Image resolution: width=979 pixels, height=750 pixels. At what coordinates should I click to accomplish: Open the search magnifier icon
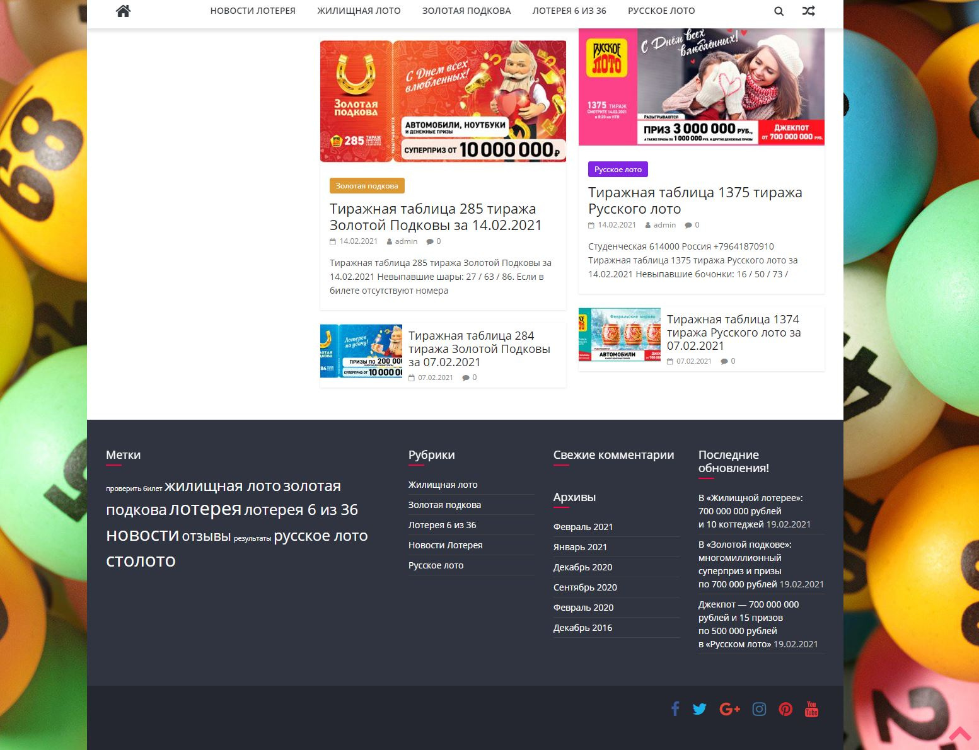click(779, 11)
